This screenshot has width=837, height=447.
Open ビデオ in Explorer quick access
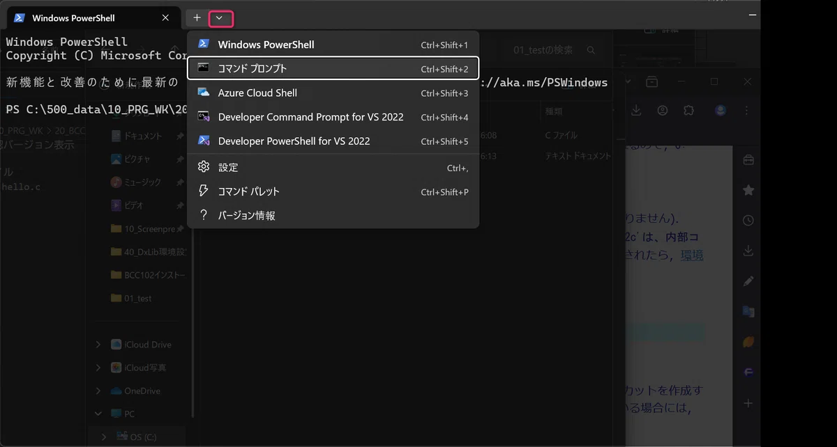point(128,205)
